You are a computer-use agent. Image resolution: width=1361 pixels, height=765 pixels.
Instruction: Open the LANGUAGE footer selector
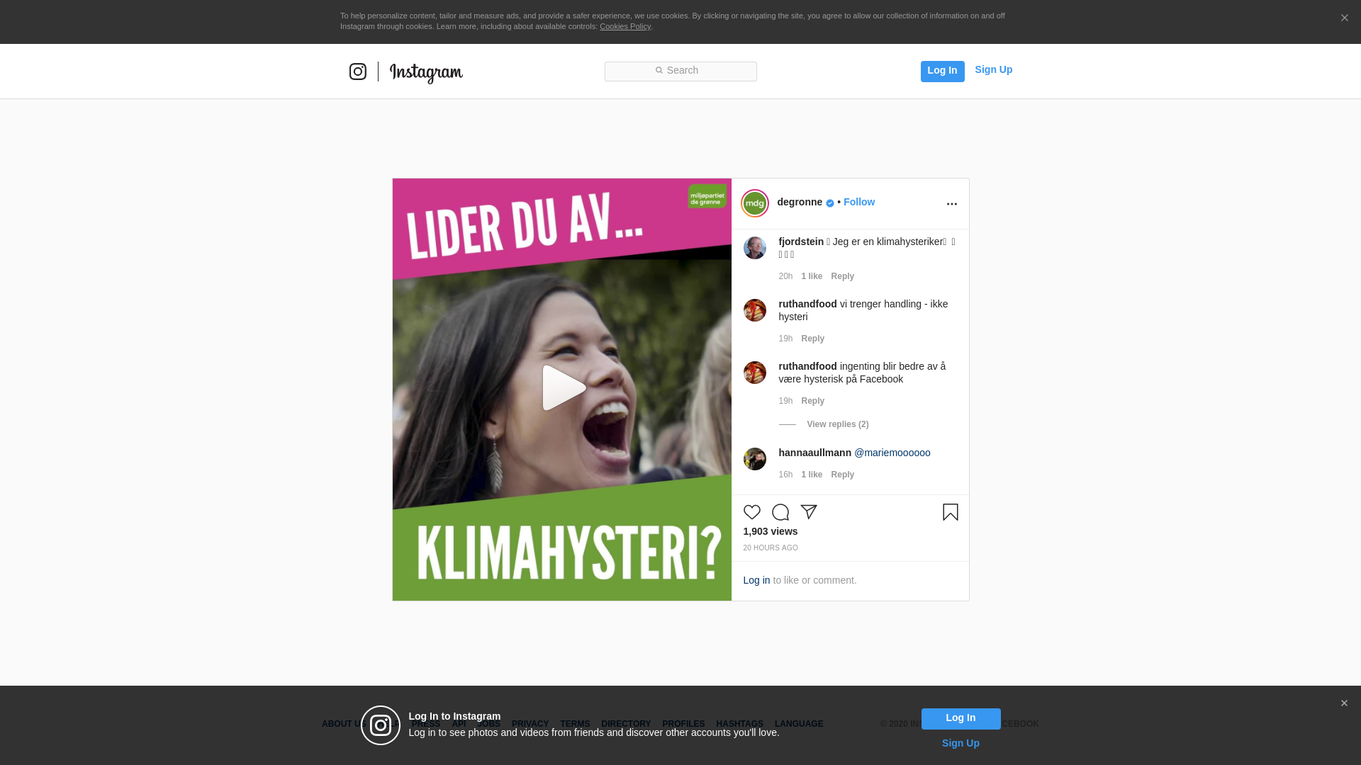pyautogui.click(x=799, y=724)
